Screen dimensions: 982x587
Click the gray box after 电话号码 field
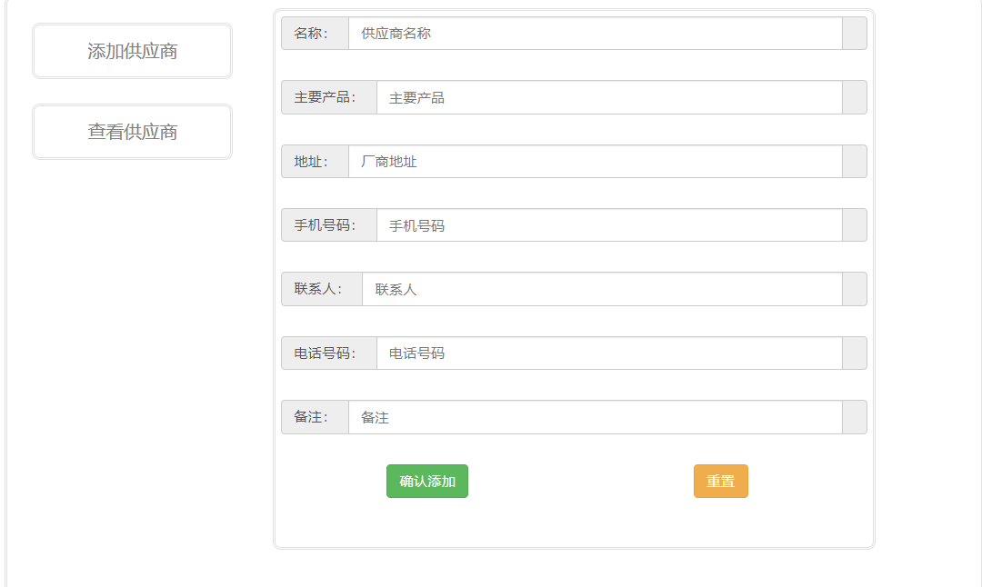coord(855,353)
